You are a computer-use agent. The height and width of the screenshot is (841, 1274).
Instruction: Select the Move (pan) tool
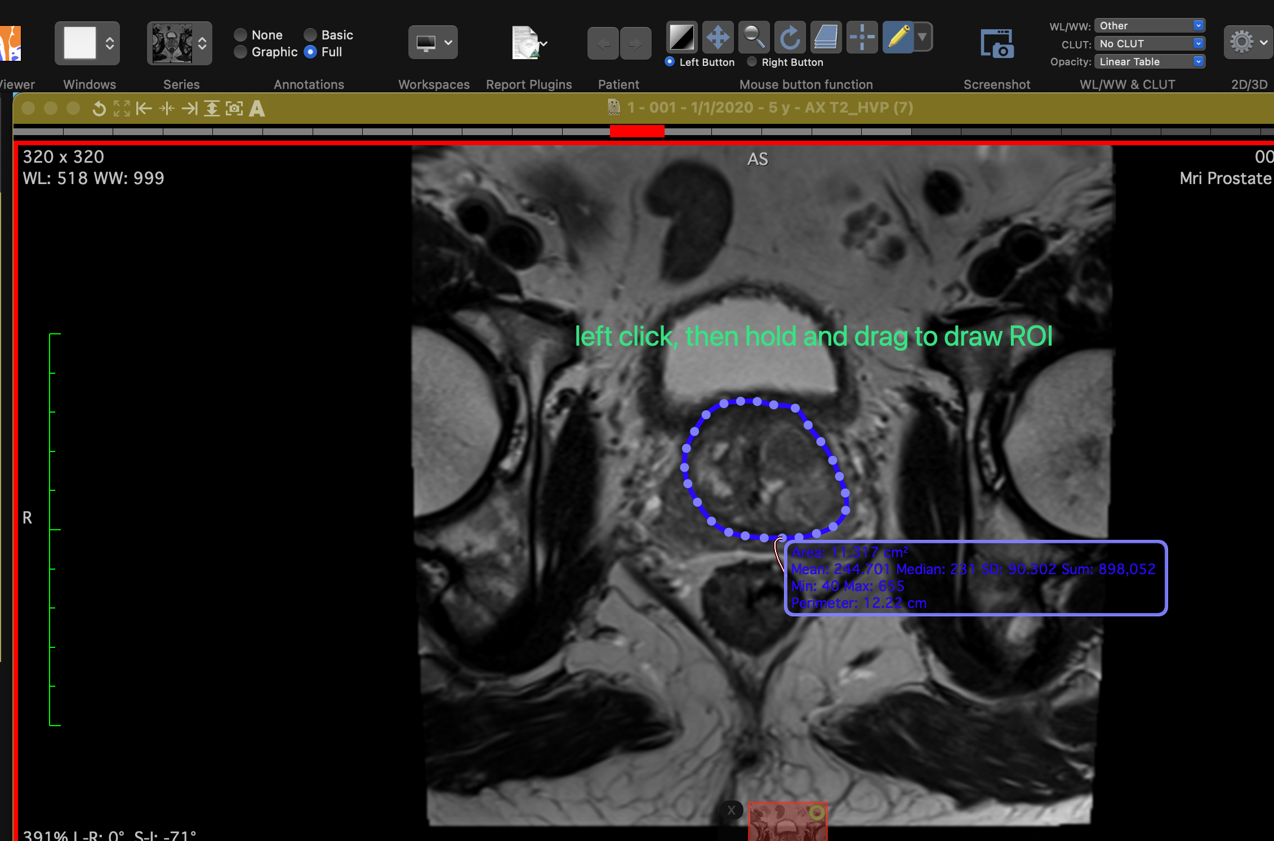coord(718,38)
